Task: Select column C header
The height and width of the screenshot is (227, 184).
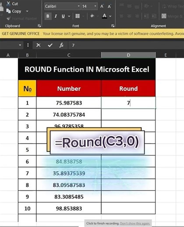Action: [x=69, y=55]
